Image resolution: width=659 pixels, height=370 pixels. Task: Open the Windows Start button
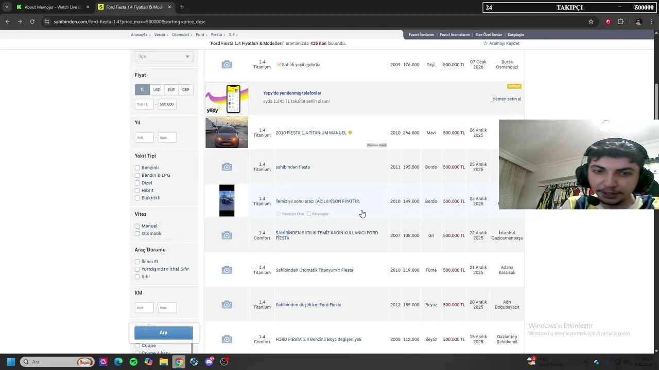11,362
